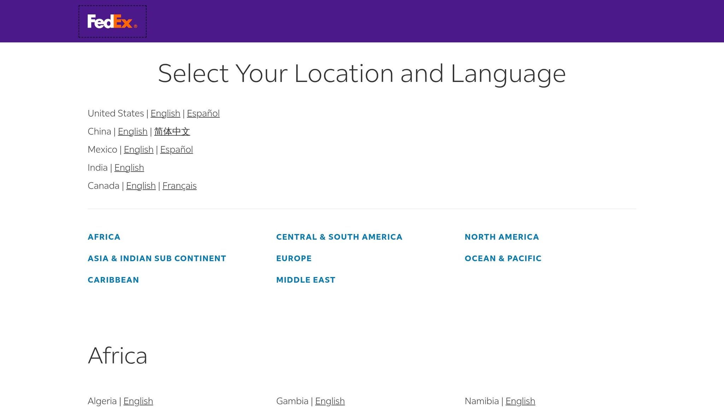Select English for India

coord(129,167)
